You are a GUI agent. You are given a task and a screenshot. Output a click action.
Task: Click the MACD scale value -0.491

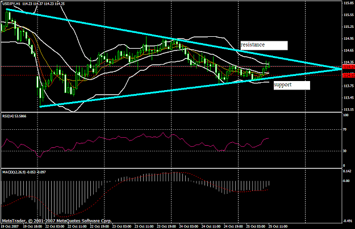point(348,220)
